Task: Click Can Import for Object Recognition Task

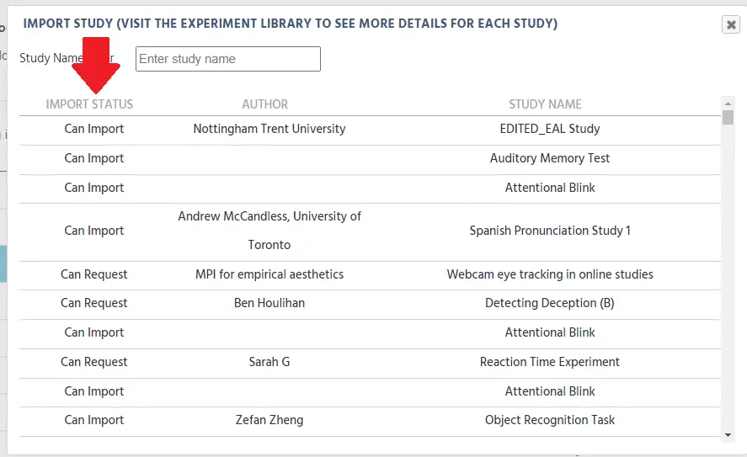Action: pos(93,420)
